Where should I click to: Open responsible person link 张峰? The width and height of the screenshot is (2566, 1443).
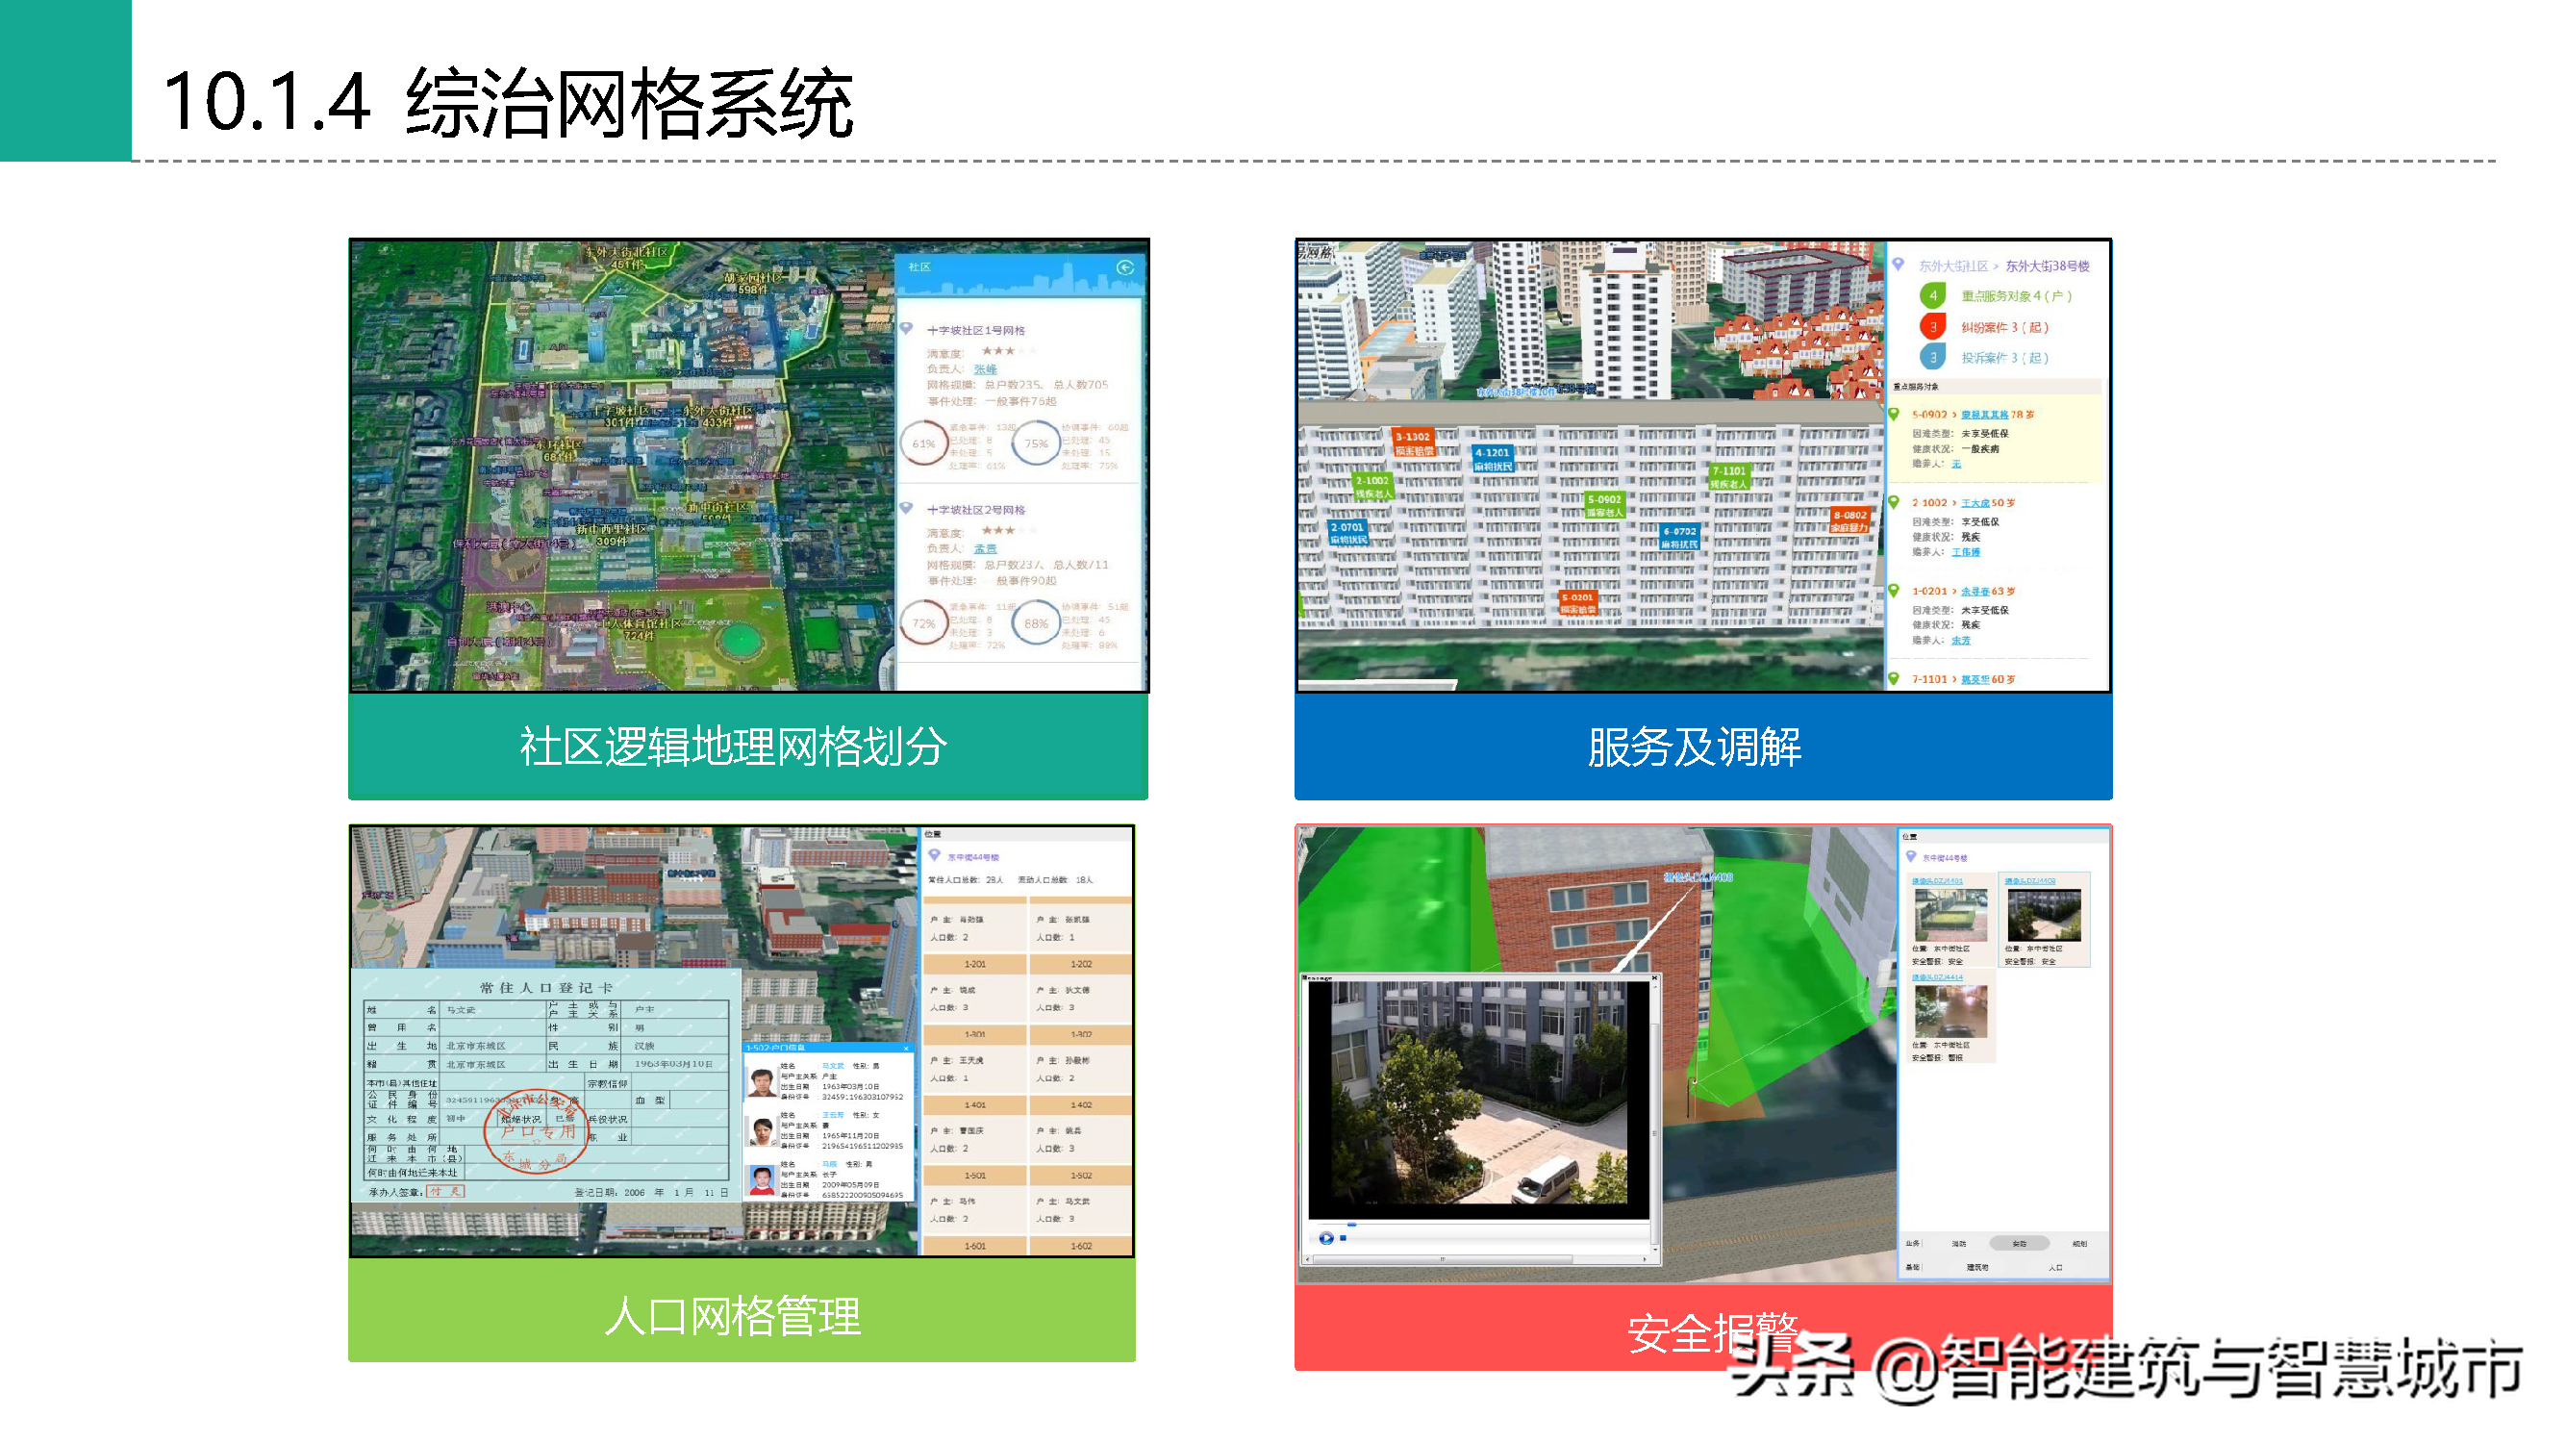click(x=985, y=368)
